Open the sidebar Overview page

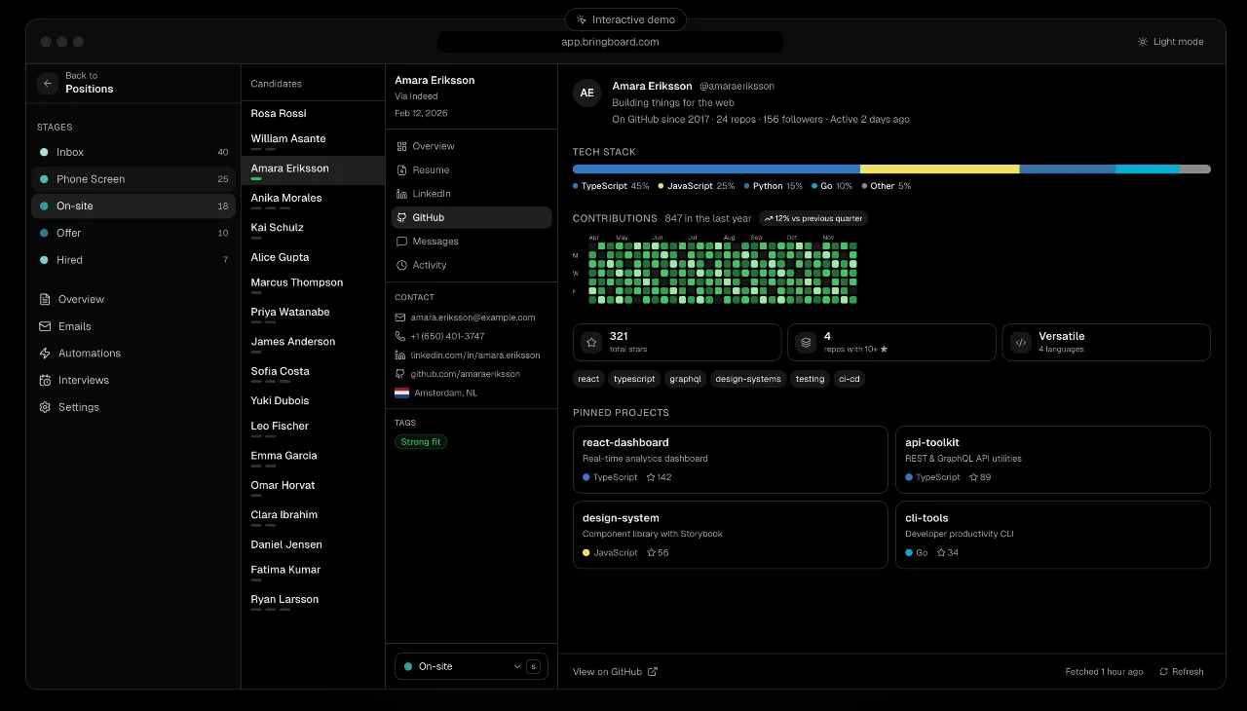(x=133, y=299)
